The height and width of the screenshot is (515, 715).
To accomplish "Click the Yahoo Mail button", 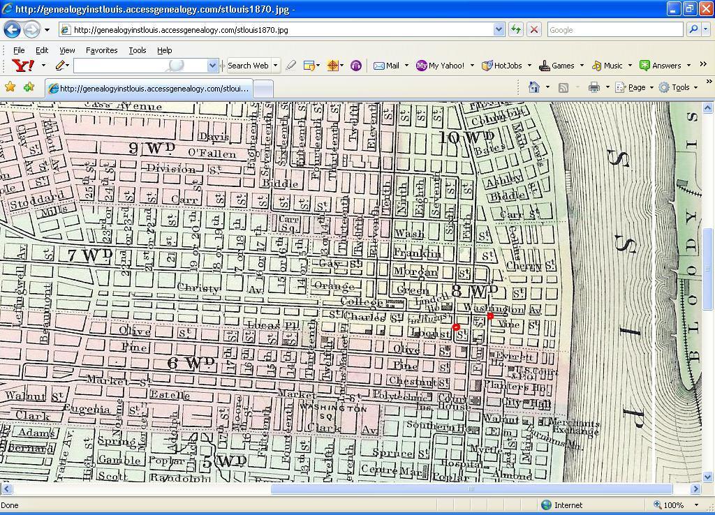I will coord(387,66).
